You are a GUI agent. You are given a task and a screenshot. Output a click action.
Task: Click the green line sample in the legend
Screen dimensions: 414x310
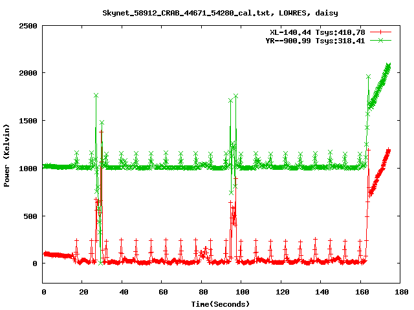(380, 40)
